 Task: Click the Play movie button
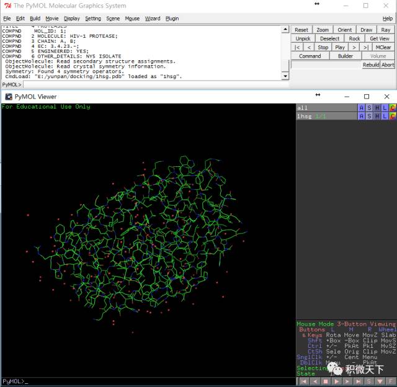(x=340, y=47)
